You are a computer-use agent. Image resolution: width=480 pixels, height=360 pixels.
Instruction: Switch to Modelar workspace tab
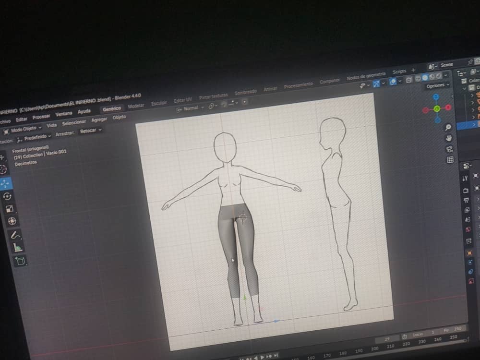click(136, 106)
